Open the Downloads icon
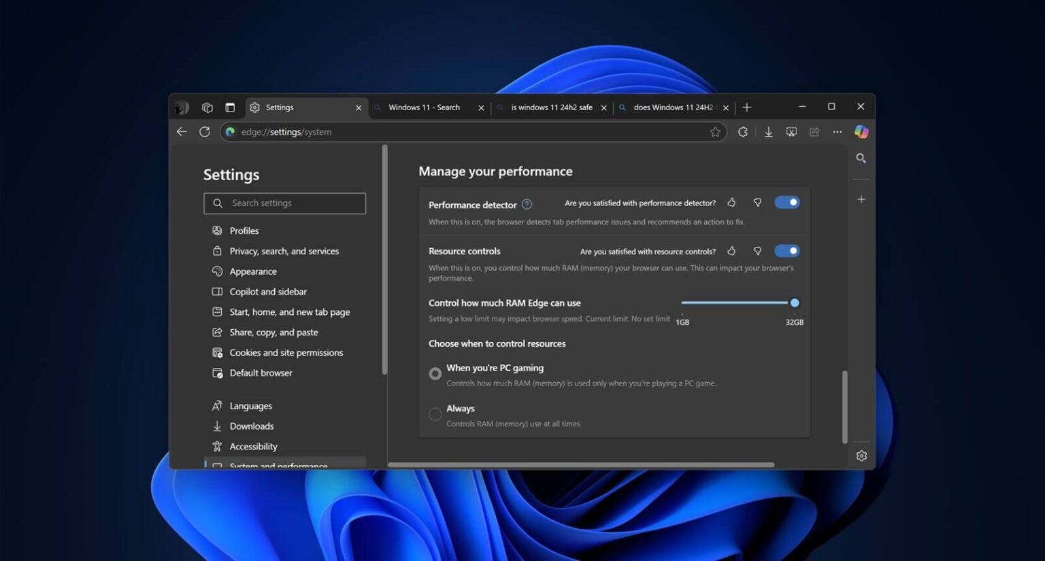1045x561 pixels. 769,132
